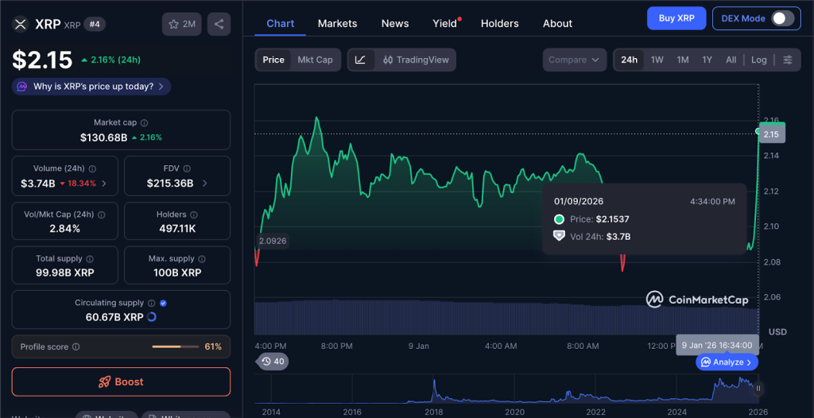Click the Buy XRP button
This screenshot has width=814, height=418.
[676, 18]
